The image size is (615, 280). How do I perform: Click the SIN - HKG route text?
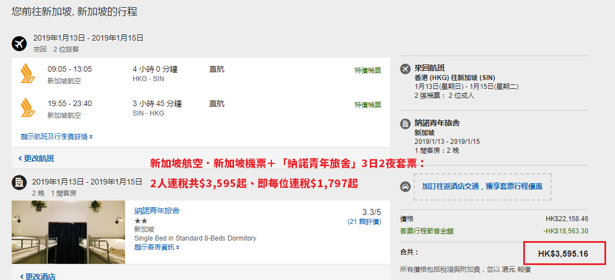coord(148,113)
